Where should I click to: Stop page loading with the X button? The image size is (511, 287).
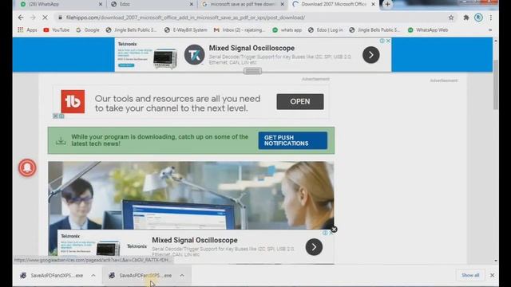pyautogui.click(x=45, y=18)
